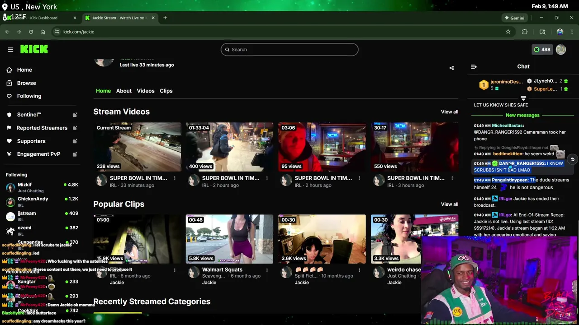Open the Chrome three-dot menu
Image resolution: width=579 pixels, height=325 pixels.
click(x=572, y=32)
